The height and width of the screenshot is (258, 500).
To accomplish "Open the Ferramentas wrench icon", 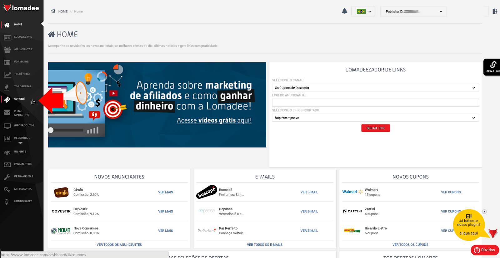I will pos(7,177).
